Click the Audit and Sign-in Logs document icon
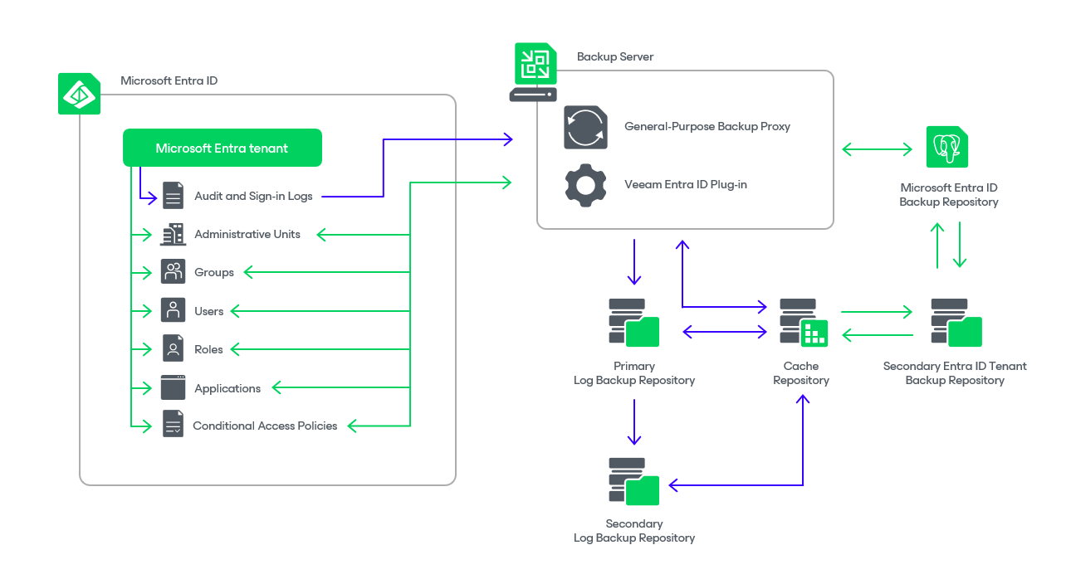Viewport: 1071px width, 584px height. (x=173, y=196)
